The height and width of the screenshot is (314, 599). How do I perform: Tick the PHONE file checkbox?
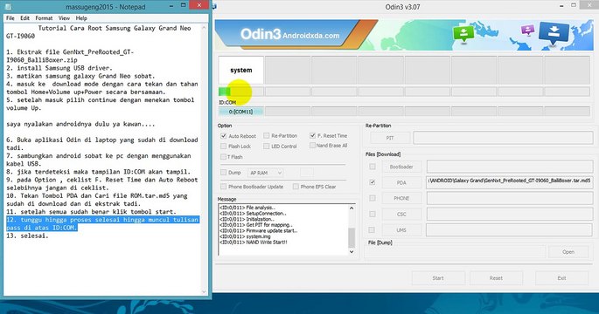pyautogui.click(x=373, y=198)
